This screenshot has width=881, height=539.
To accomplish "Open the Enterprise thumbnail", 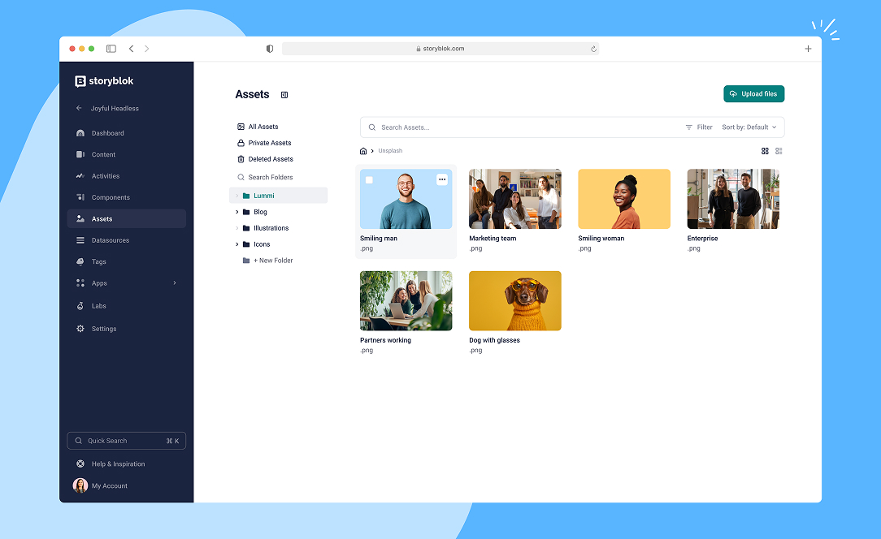I will coord(733,199).
